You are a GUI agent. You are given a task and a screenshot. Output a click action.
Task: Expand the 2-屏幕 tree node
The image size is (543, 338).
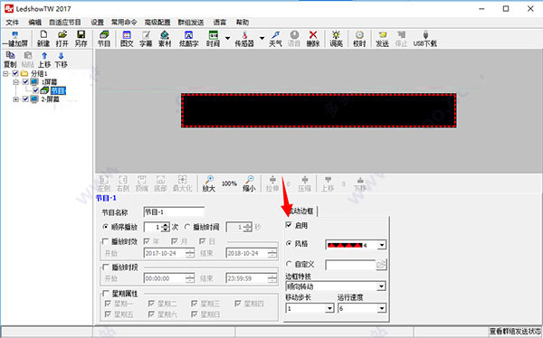(x=16, y=99)
